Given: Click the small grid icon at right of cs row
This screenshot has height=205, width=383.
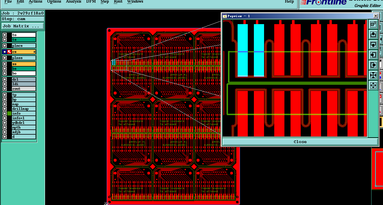Looking at the screenshot, I should pos(34,52).
